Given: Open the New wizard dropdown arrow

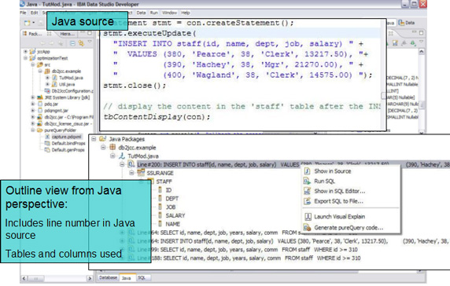Looking at the screenshot, I should coord(34,23).
